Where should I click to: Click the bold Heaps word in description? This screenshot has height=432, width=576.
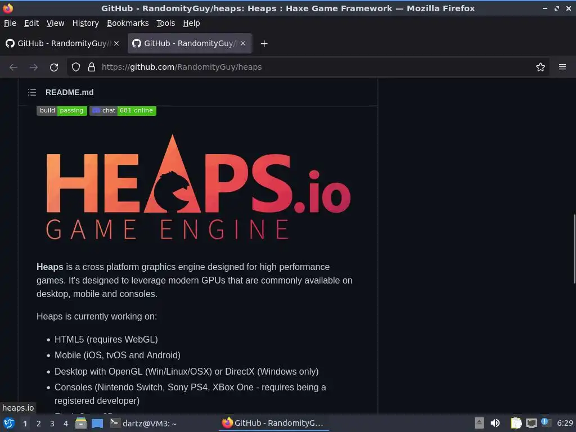coord(50,267)
